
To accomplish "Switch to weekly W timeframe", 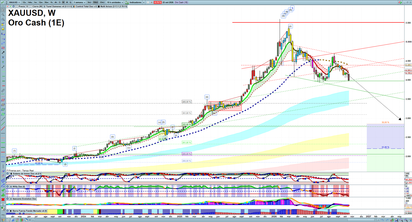I will [x=63, y=2].
